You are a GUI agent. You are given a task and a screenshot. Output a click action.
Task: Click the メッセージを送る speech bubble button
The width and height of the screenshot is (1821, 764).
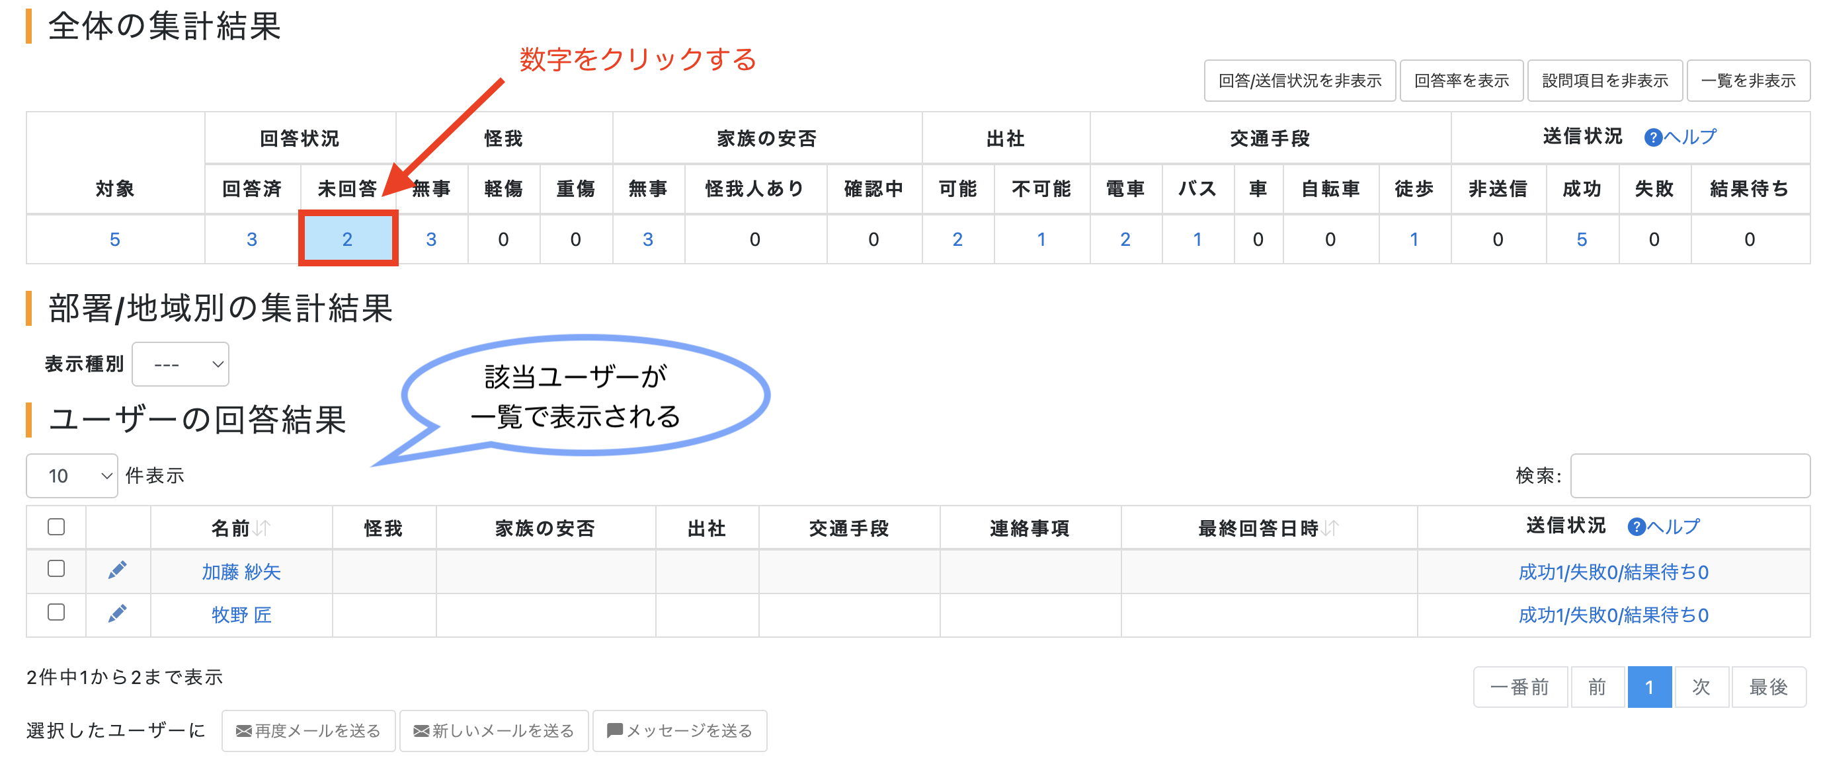coord(679,730)
